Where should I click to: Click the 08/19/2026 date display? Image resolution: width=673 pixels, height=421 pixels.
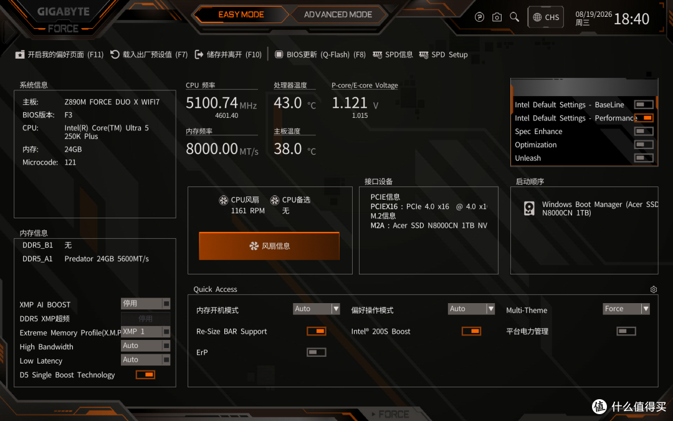pyautogui.click(x=594, y=14)
